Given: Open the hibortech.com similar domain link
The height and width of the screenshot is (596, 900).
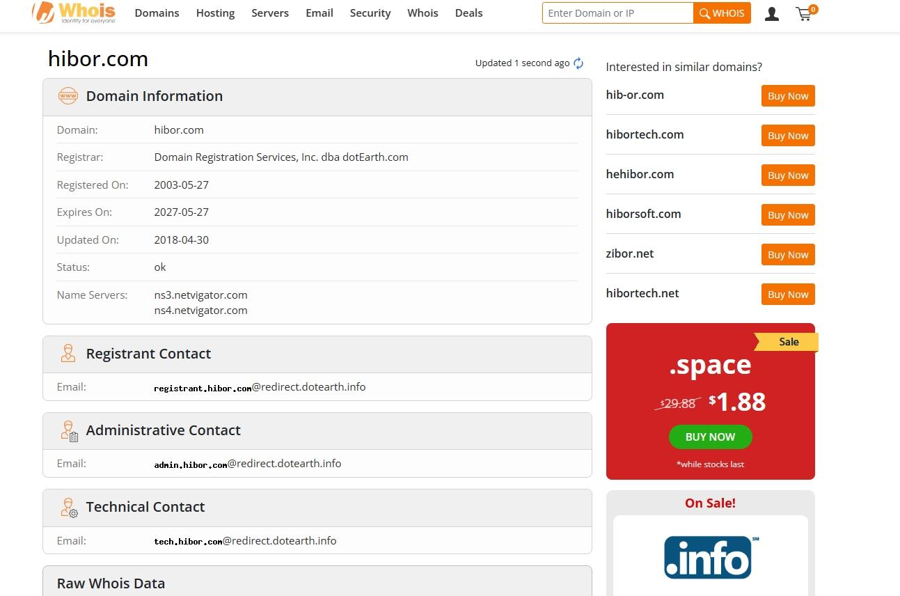Looking at the screenshot, I should 645,134.
